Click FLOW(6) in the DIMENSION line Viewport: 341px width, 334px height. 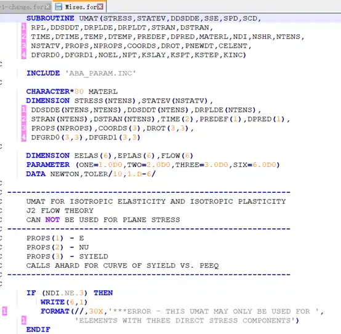point(177,155)
